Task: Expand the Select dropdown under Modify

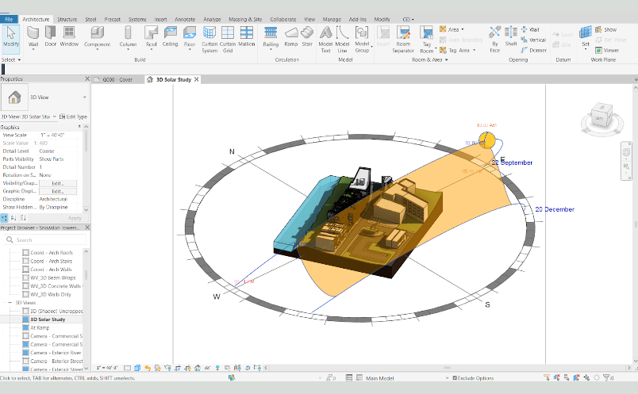Action: point(11,59)
